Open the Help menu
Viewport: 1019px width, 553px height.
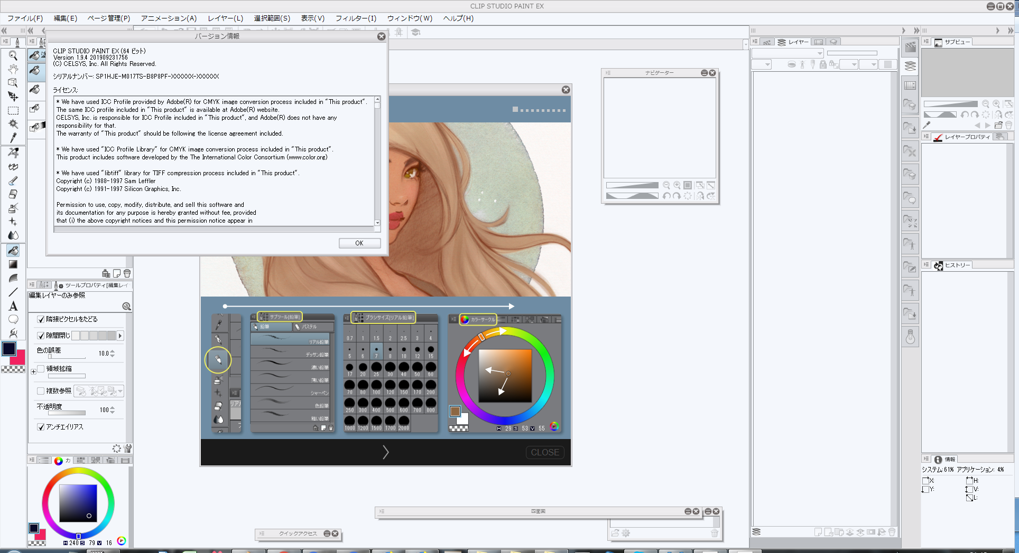(x=458, y=18)
